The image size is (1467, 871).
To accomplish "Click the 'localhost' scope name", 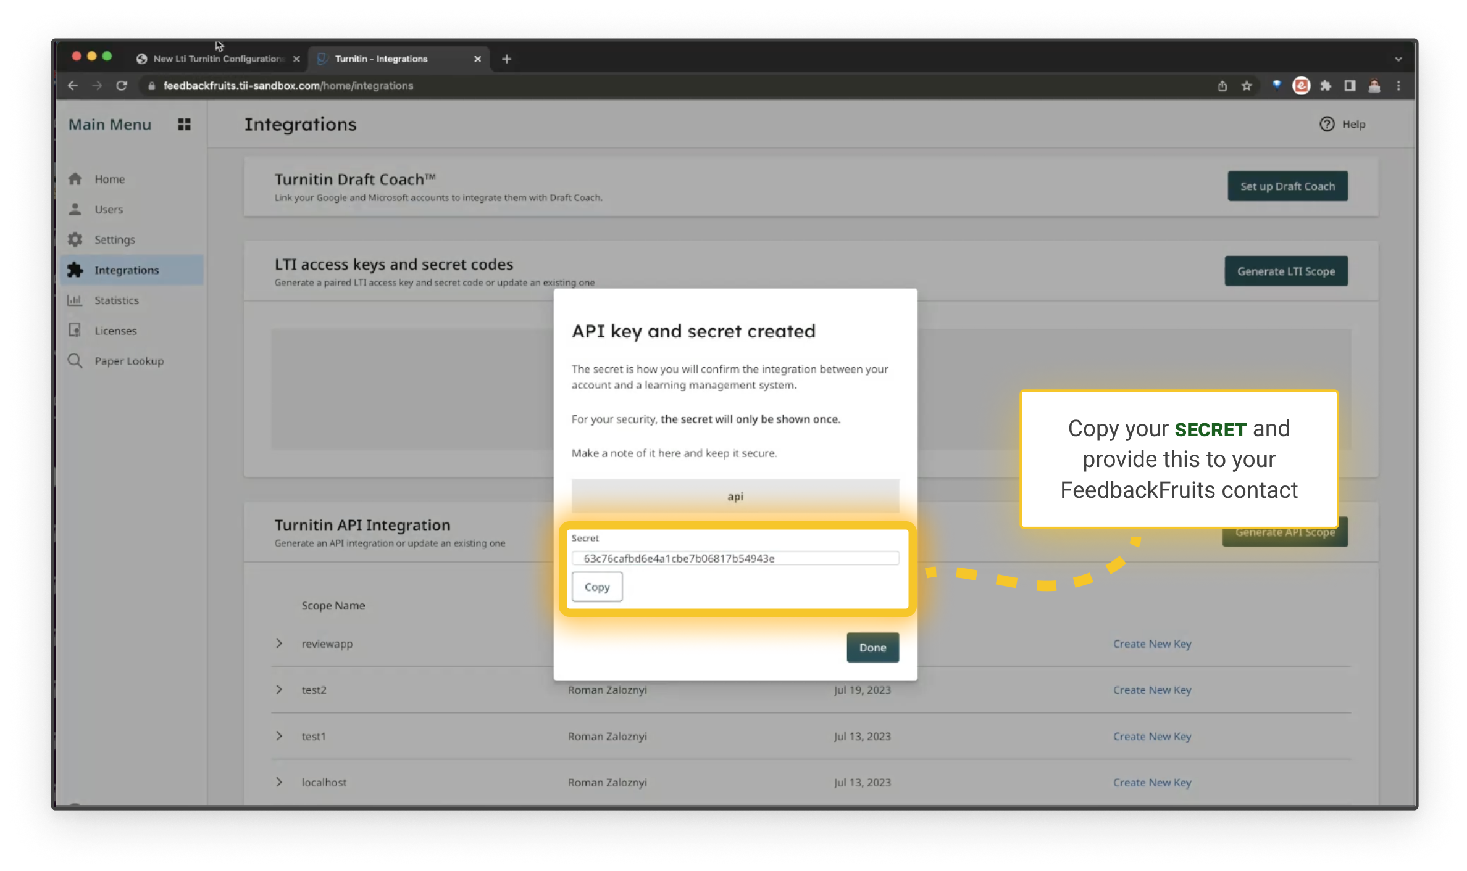I will tap(324, 782).
